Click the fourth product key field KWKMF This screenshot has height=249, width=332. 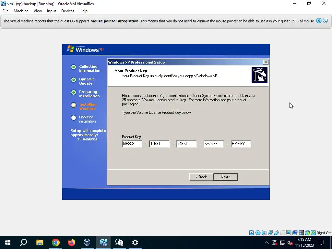(214, 144)
